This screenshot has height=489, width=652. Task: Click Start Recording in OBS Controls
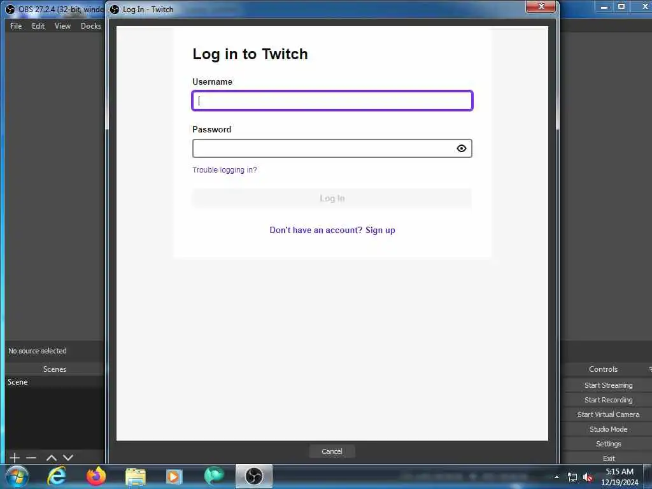coord(608,400)
